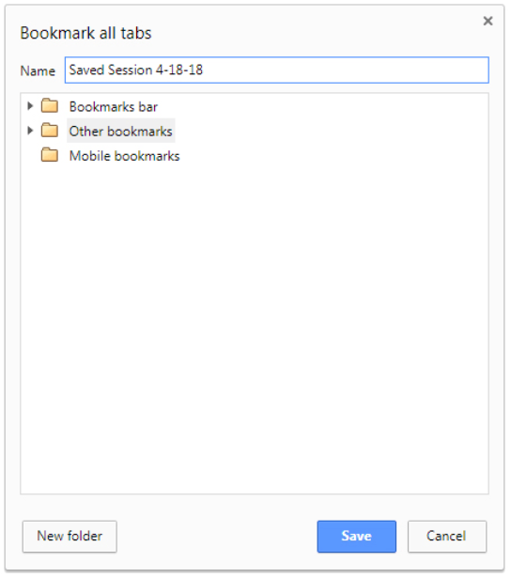
Task: Focus the Name text field
Action: tap(277, 70)
